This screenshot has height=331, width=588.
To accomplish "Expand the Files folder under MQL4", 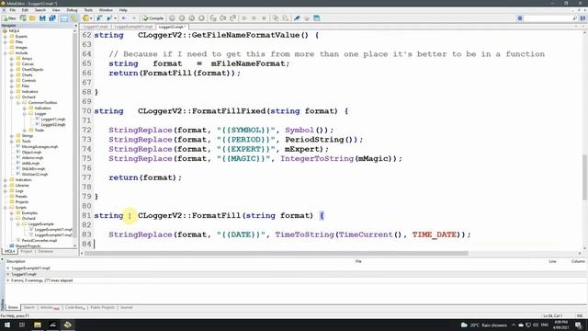I will click(6, 42).
